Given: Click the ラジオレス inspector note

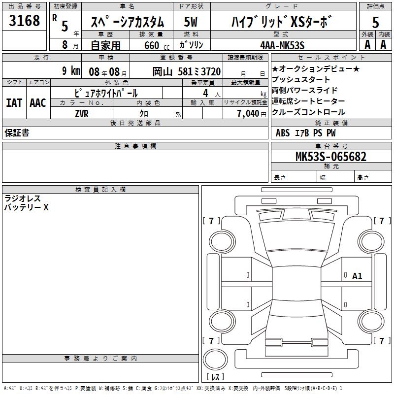Looking at the screenshot, I should pos(23,198).
